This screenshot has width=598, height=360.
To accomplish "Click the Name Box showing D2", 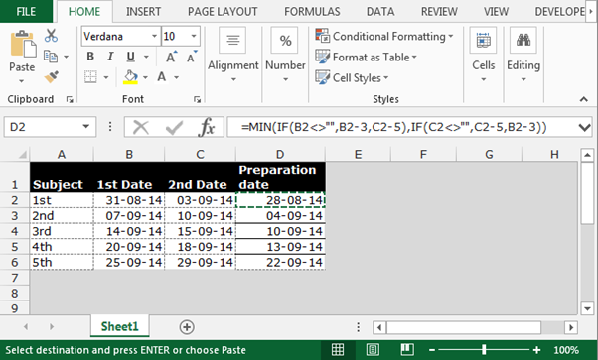I will pyautogui.click(x=41, y=127).
